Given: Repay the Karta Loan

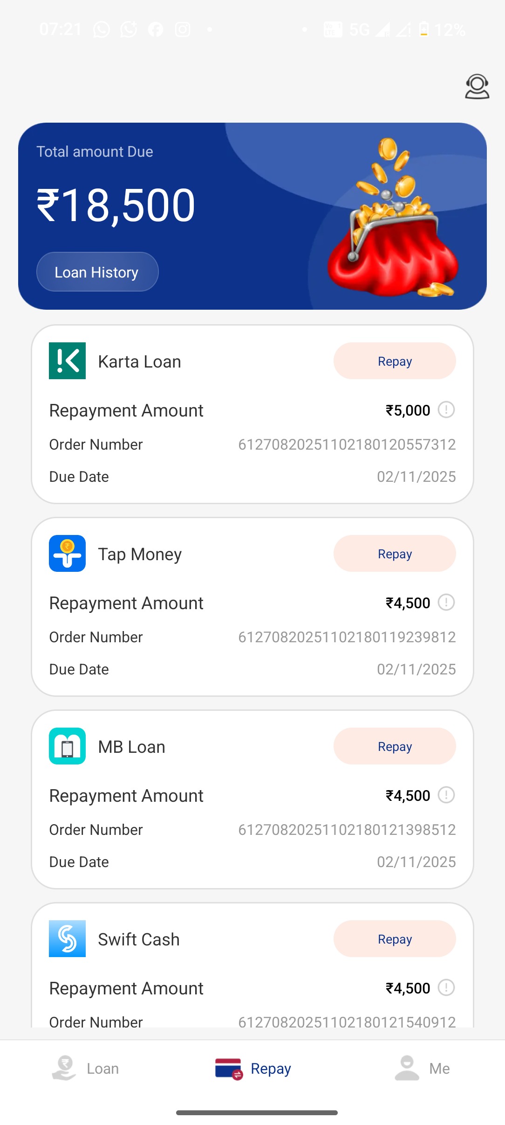Looking at the screenshot, I should tap(395, 361).
